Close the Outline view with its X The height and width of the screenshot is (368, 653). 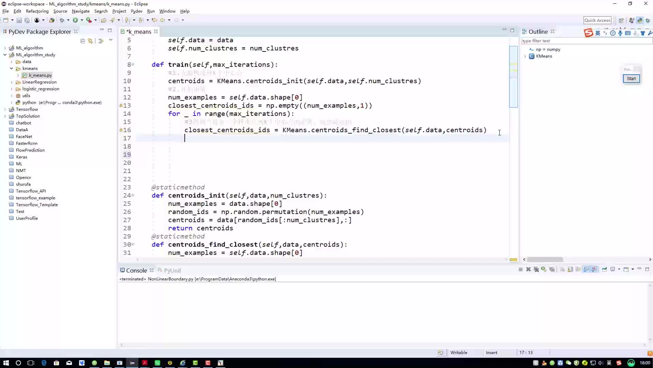click(552, 31)
